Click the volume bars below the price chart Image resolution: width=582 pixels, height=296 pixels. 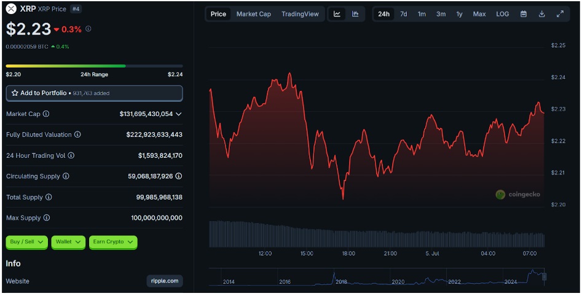coord(377,234)
